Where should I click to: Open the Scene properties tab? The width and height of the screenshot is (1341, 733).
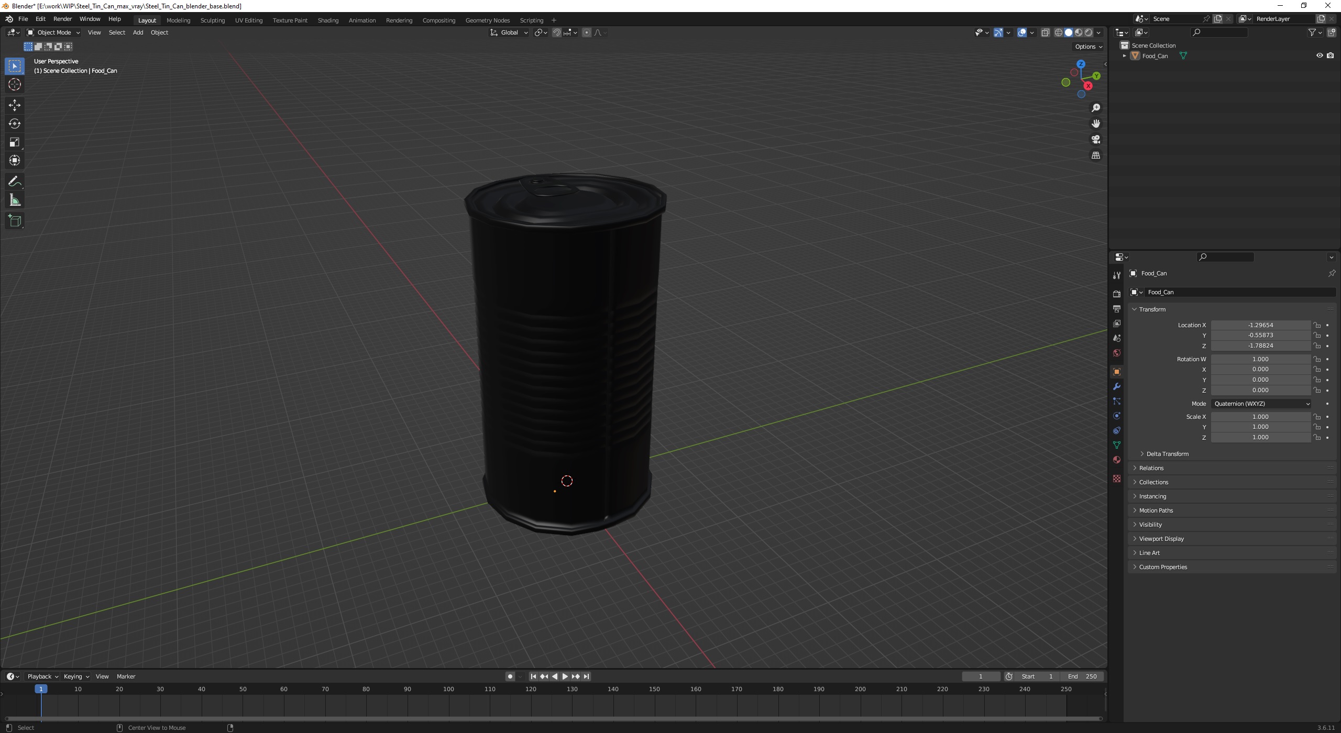(x=1117, y=338)
